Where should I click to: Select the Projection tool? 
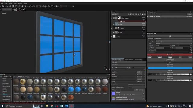tap(13, 6)
